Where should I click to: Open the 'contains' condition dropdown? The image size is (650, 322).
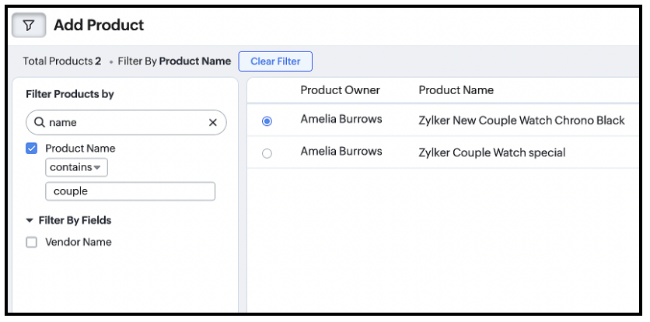point(76,167)
